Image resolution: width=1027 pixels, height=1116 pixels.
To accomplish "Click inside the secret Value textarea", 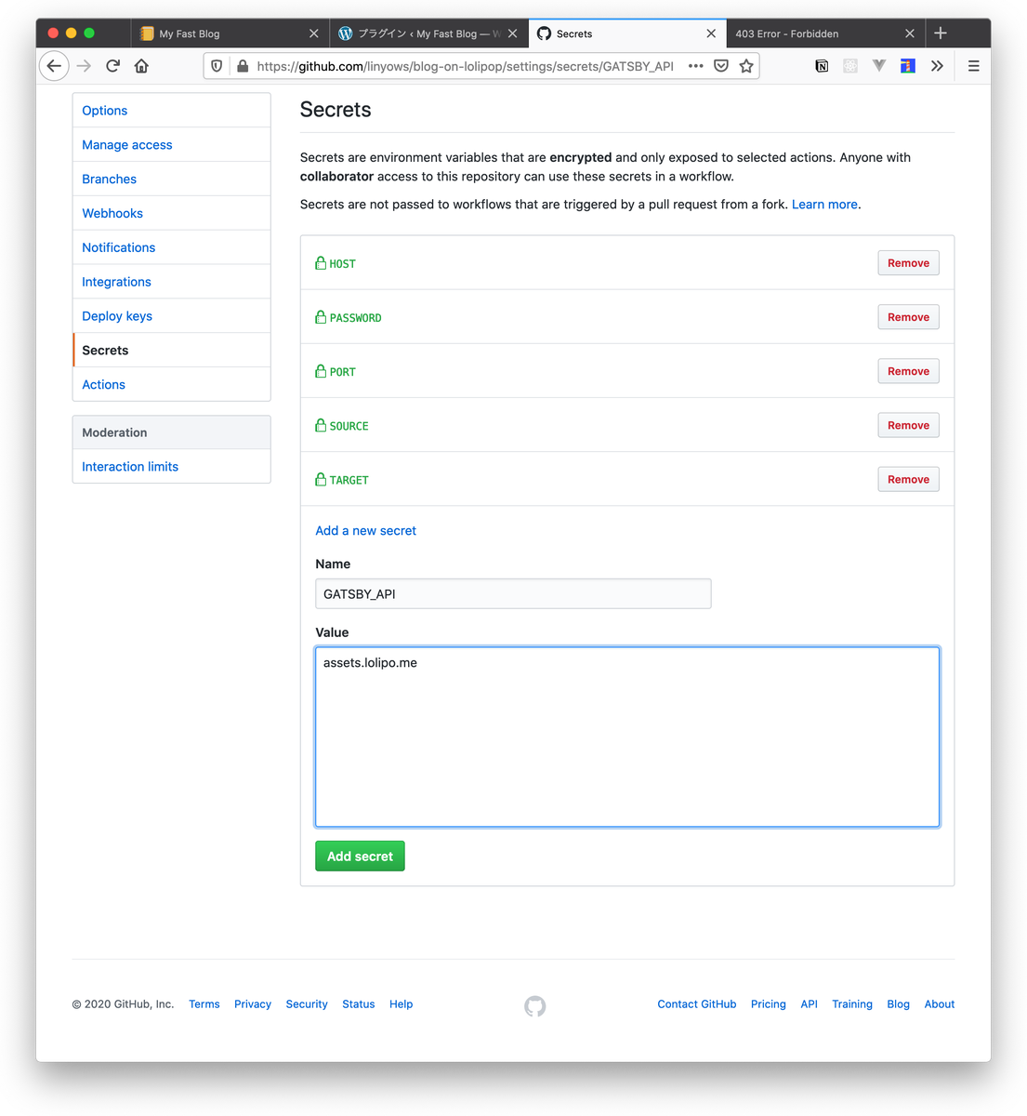I will 627,737.
